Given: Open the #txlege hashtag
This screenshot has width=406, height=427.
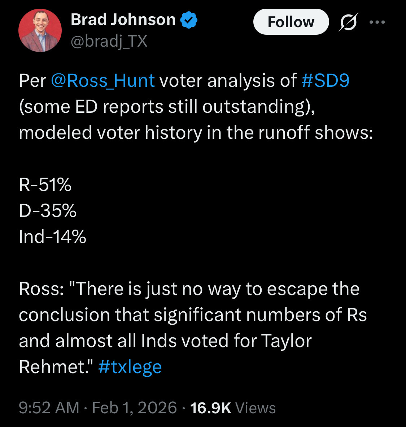Looking at the screenshot, I should [130, 367].
